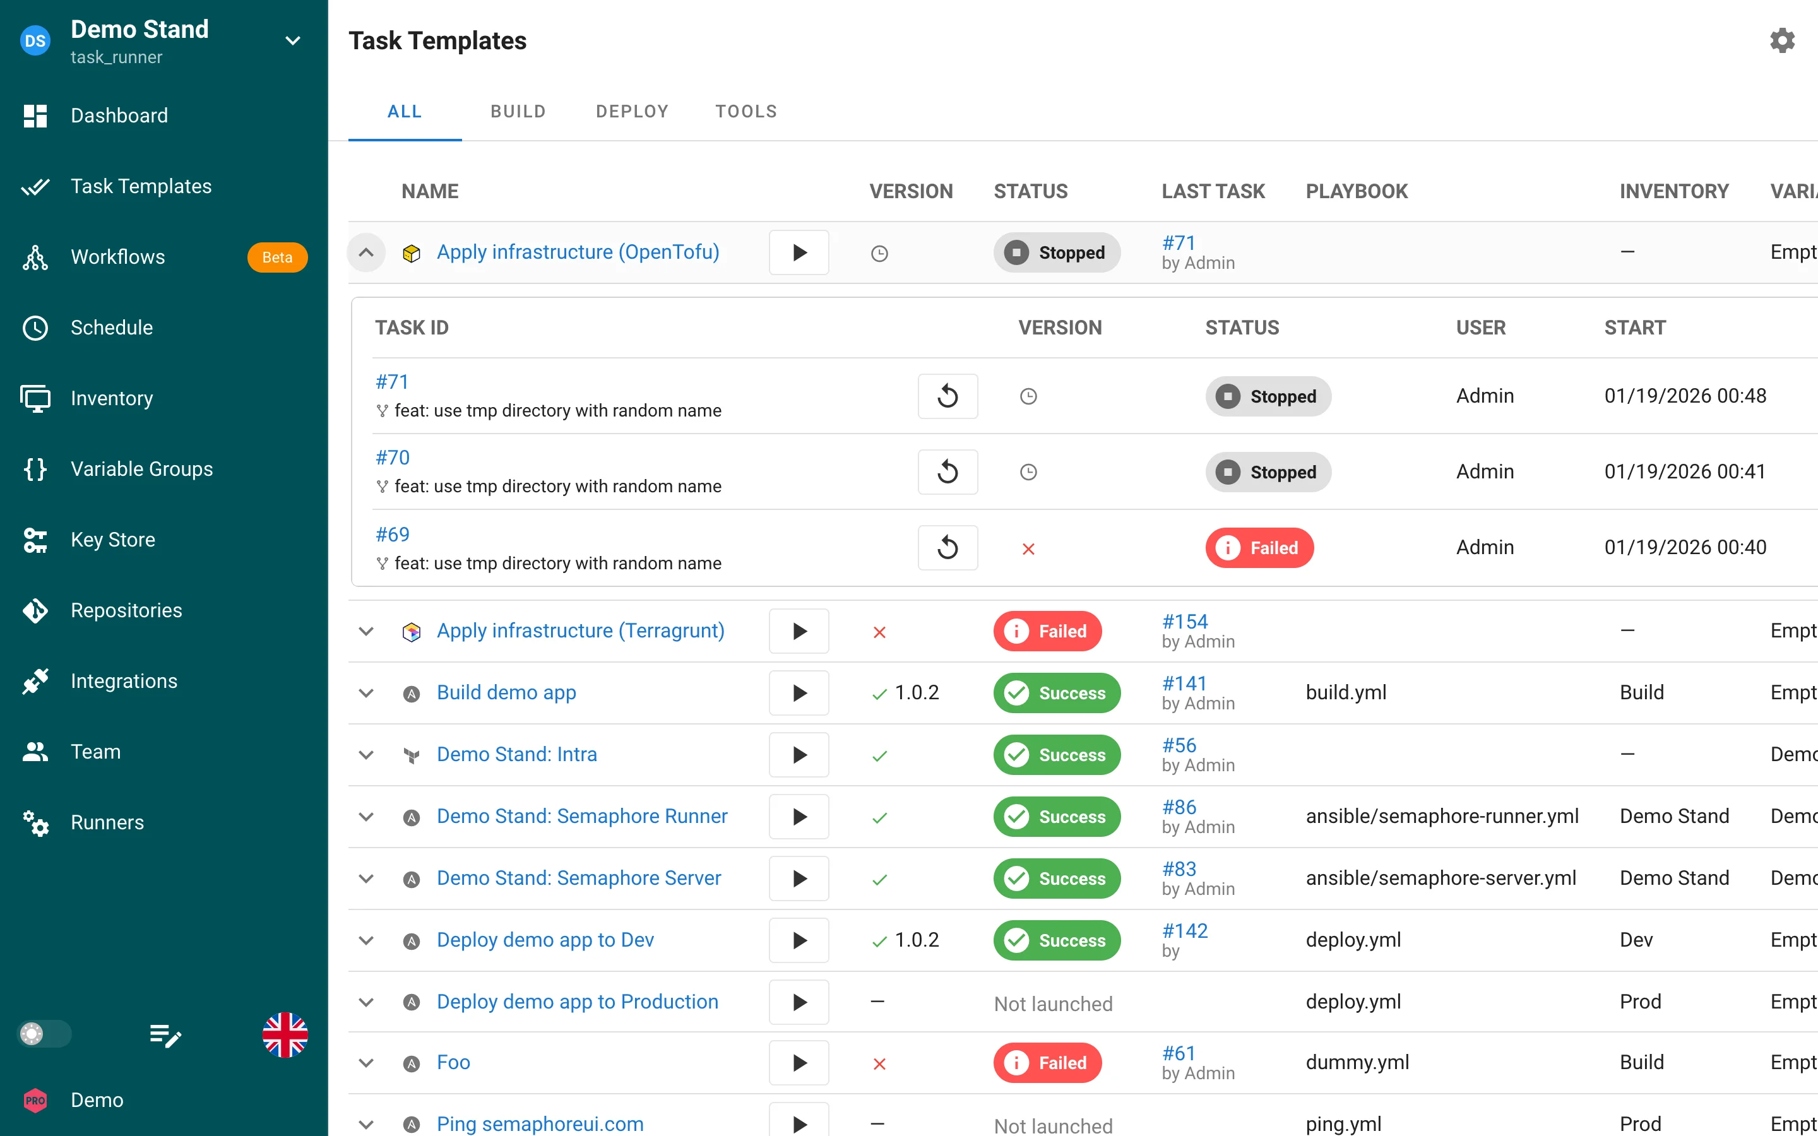The image size is (1818, 1136).
Task: Click the edit list icon in sidebar footer
Action: 165,1035
